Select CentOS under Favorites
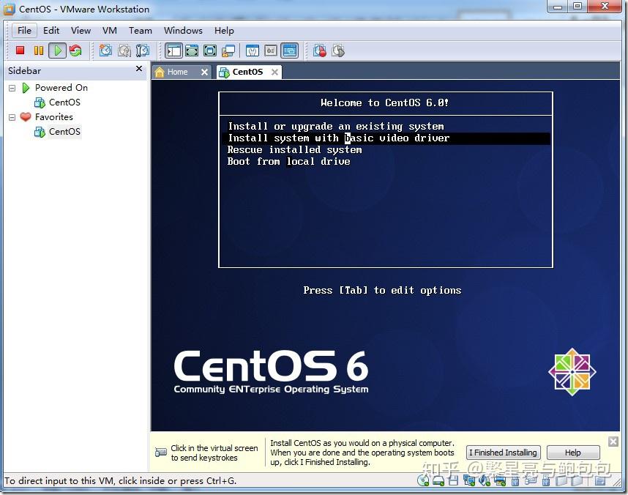Viewport: 628px width, 495px height. tap(64, 132)
